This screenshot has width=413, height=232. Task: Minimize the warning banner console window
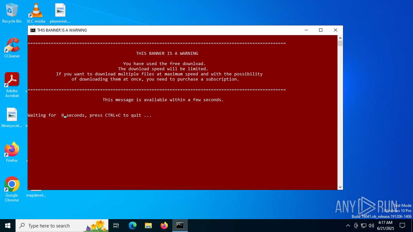click(x=306, y=30)
